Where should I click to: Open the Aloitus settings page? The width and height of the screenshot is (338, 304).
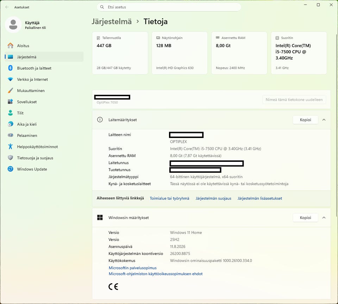click(44, 46)
